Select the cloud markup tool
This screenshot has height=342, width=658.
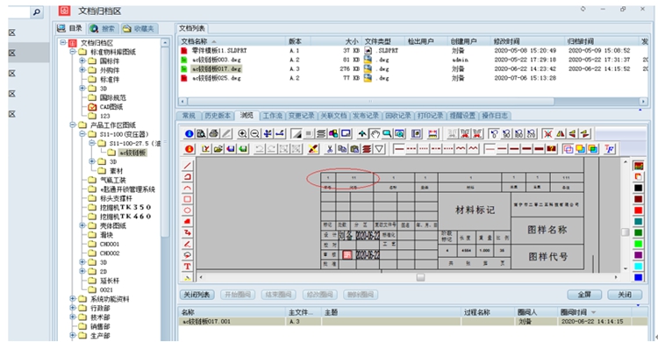click(x=188, y=254)
